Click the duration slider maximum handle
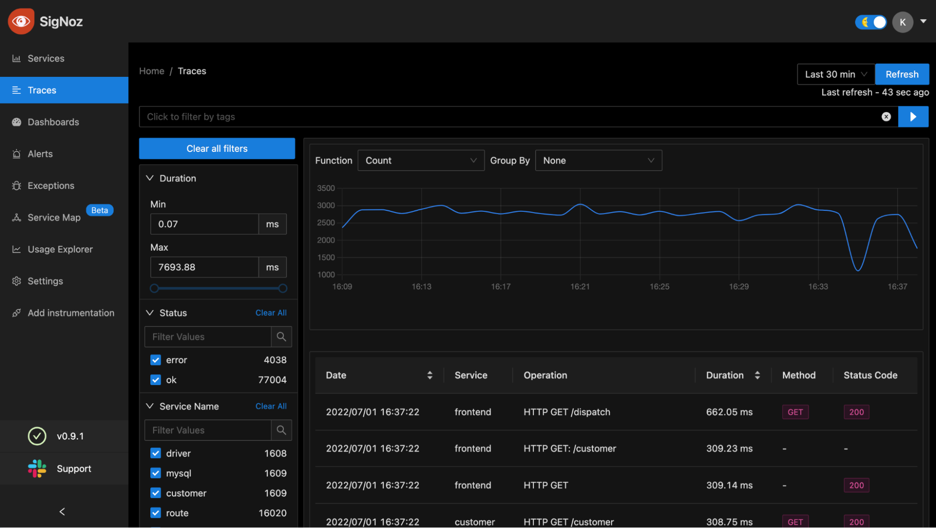This screenshot has height=528, width=936. click(283, 289)
